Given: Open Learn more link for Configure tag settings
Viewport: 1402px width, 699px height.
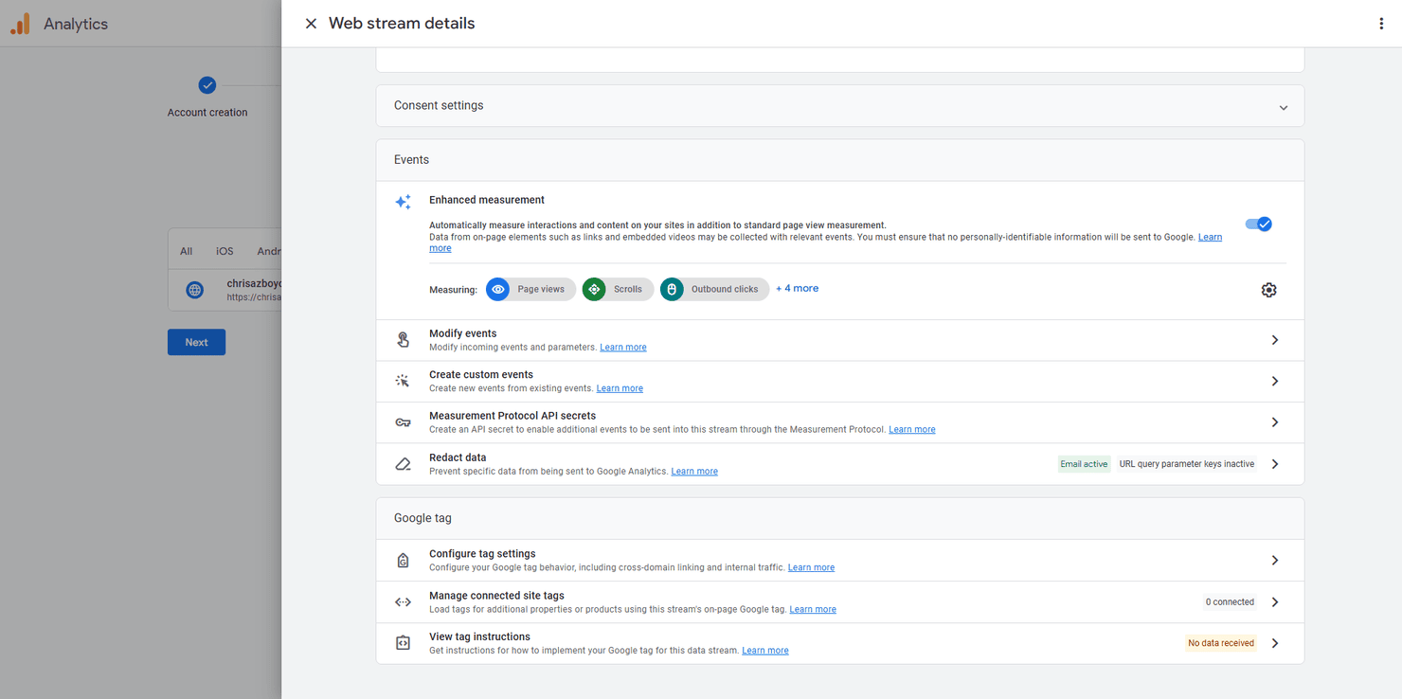Looking at the screenshot, I should click(811, 568).
